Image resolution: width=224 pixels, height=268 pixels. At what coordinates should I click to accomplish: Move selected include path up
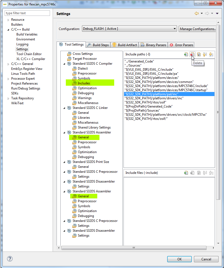[x=205, y=55]
